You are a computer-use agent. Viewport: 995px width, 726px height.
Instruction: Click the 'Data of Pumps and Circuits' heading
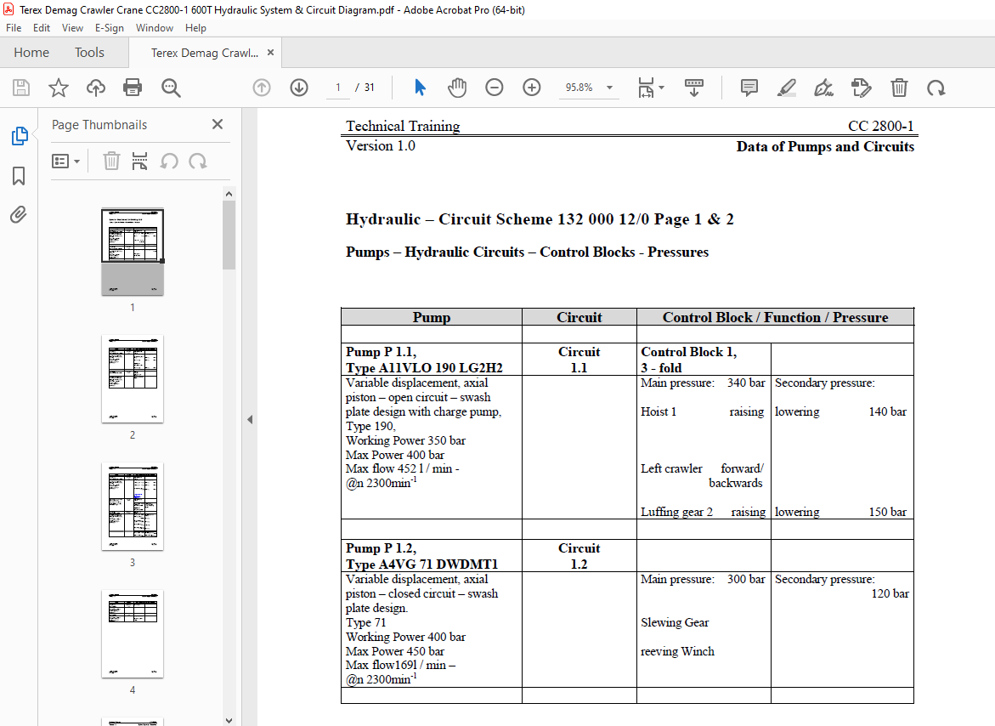click(825, 146)
